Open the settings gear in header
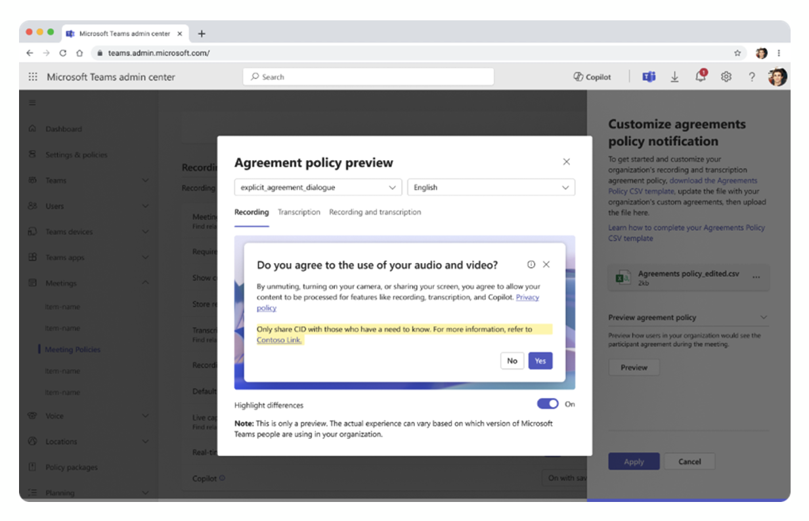 [x=726, y=77]
